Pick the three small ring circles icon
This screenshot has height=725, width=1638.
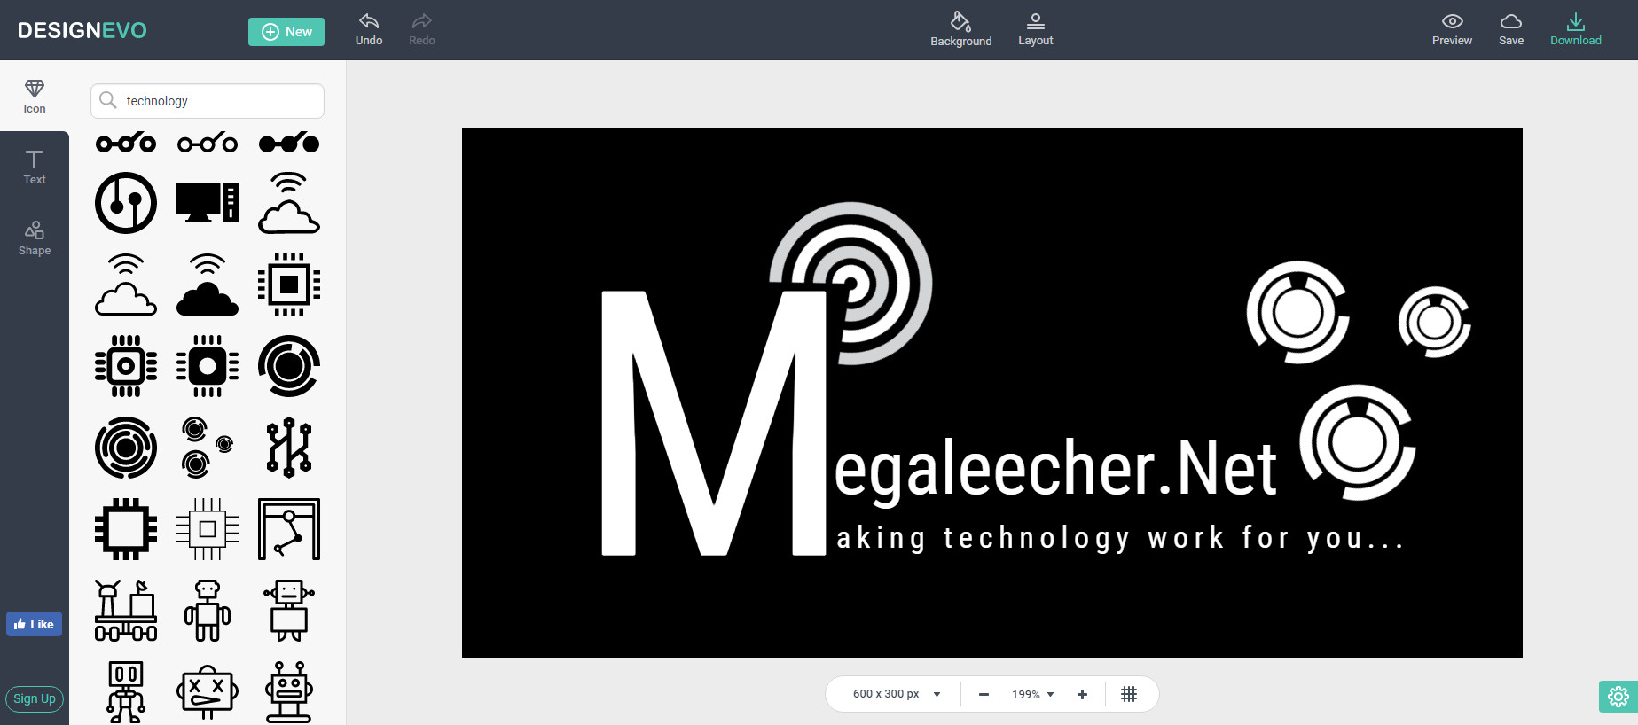(208, 448)
